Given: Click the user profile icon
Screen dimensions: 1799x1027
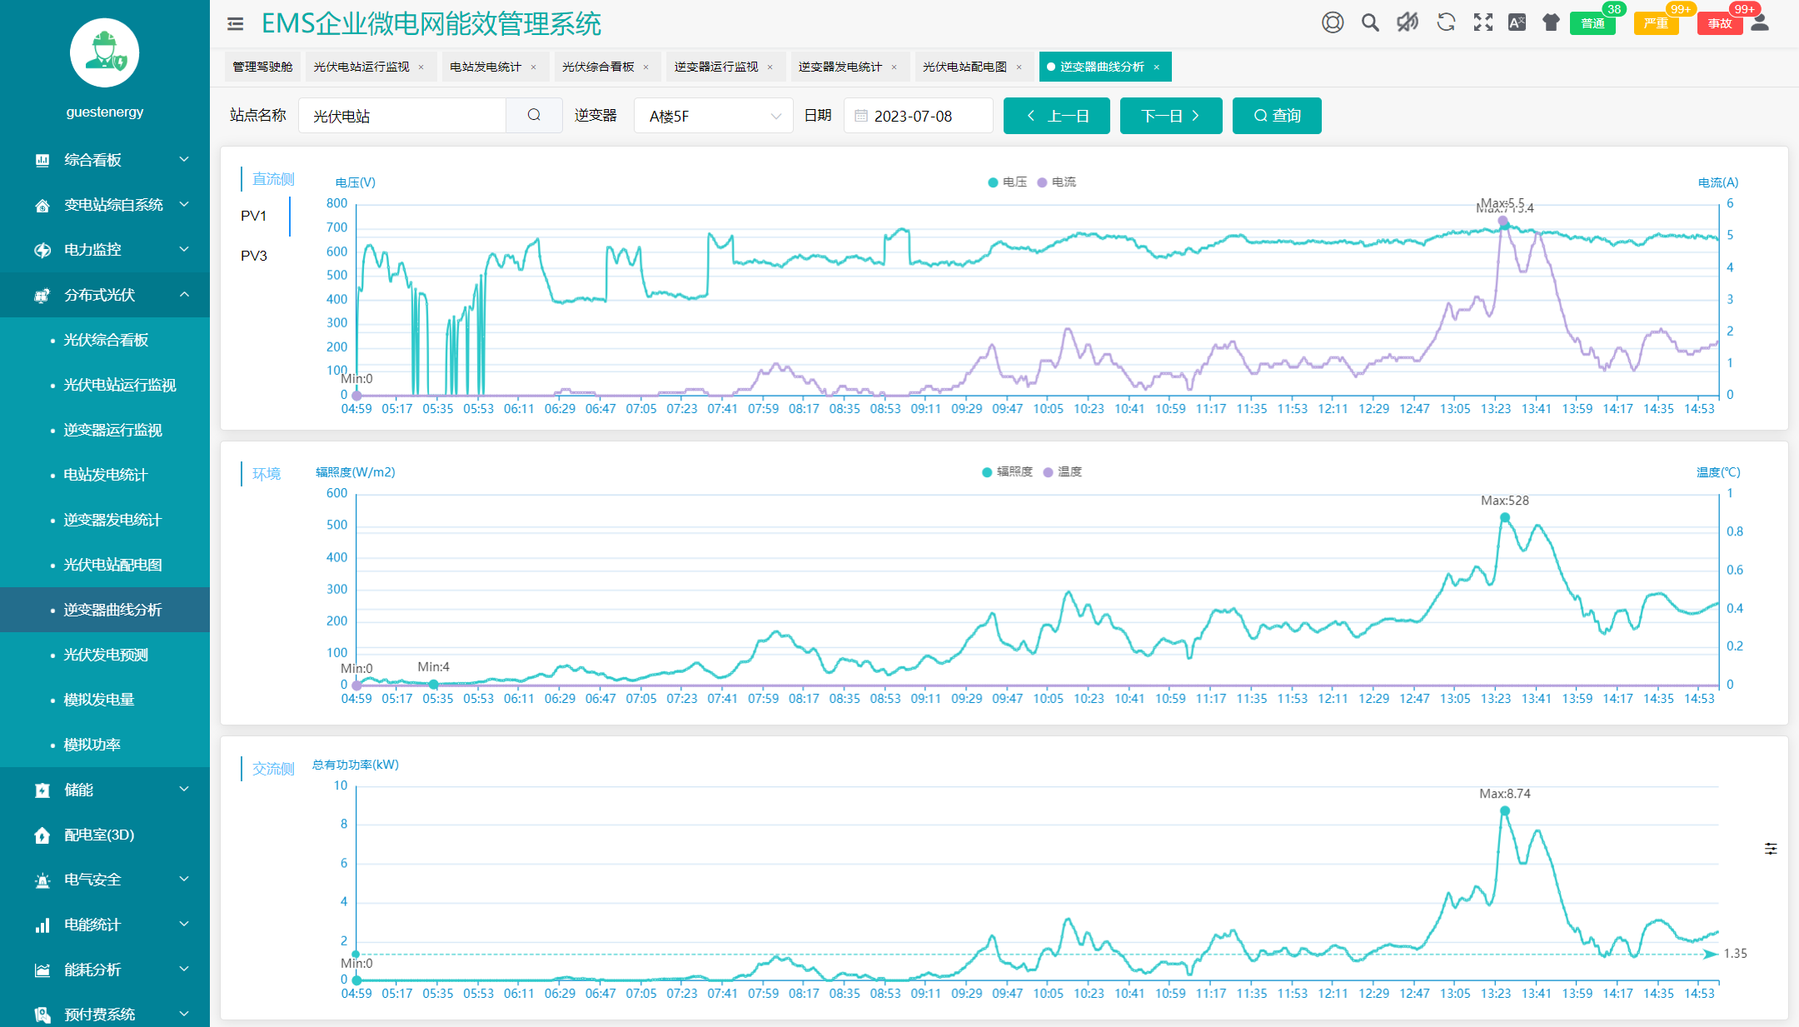Looking at the screenshot, I should [x=1760, y=22].
